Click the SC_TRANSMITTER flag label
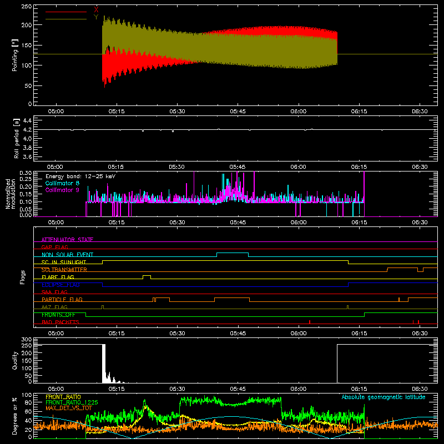The image size is (444, 444). click(x=64, y=270)
